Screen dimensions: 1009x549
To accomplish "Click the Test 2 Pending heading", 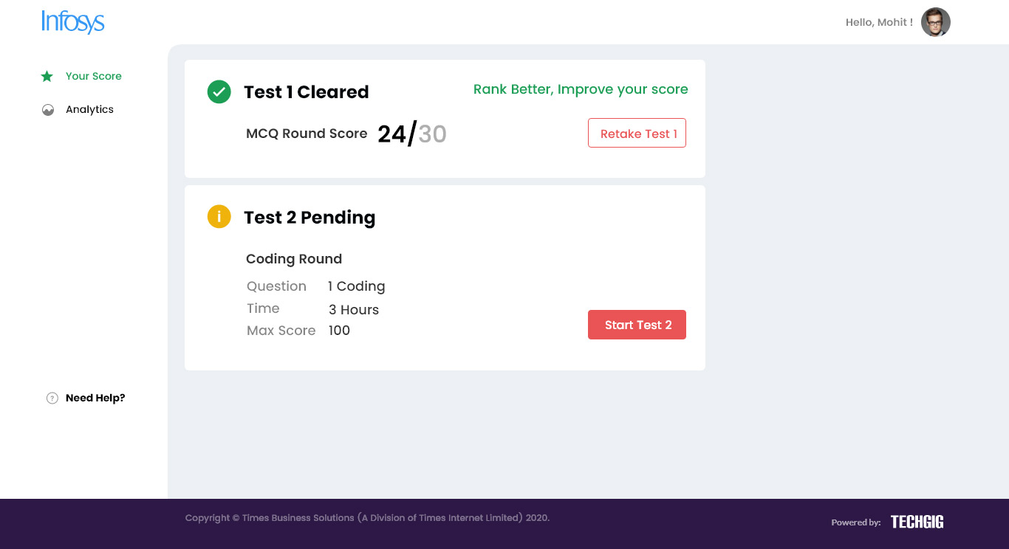I will tap(309, 218).
